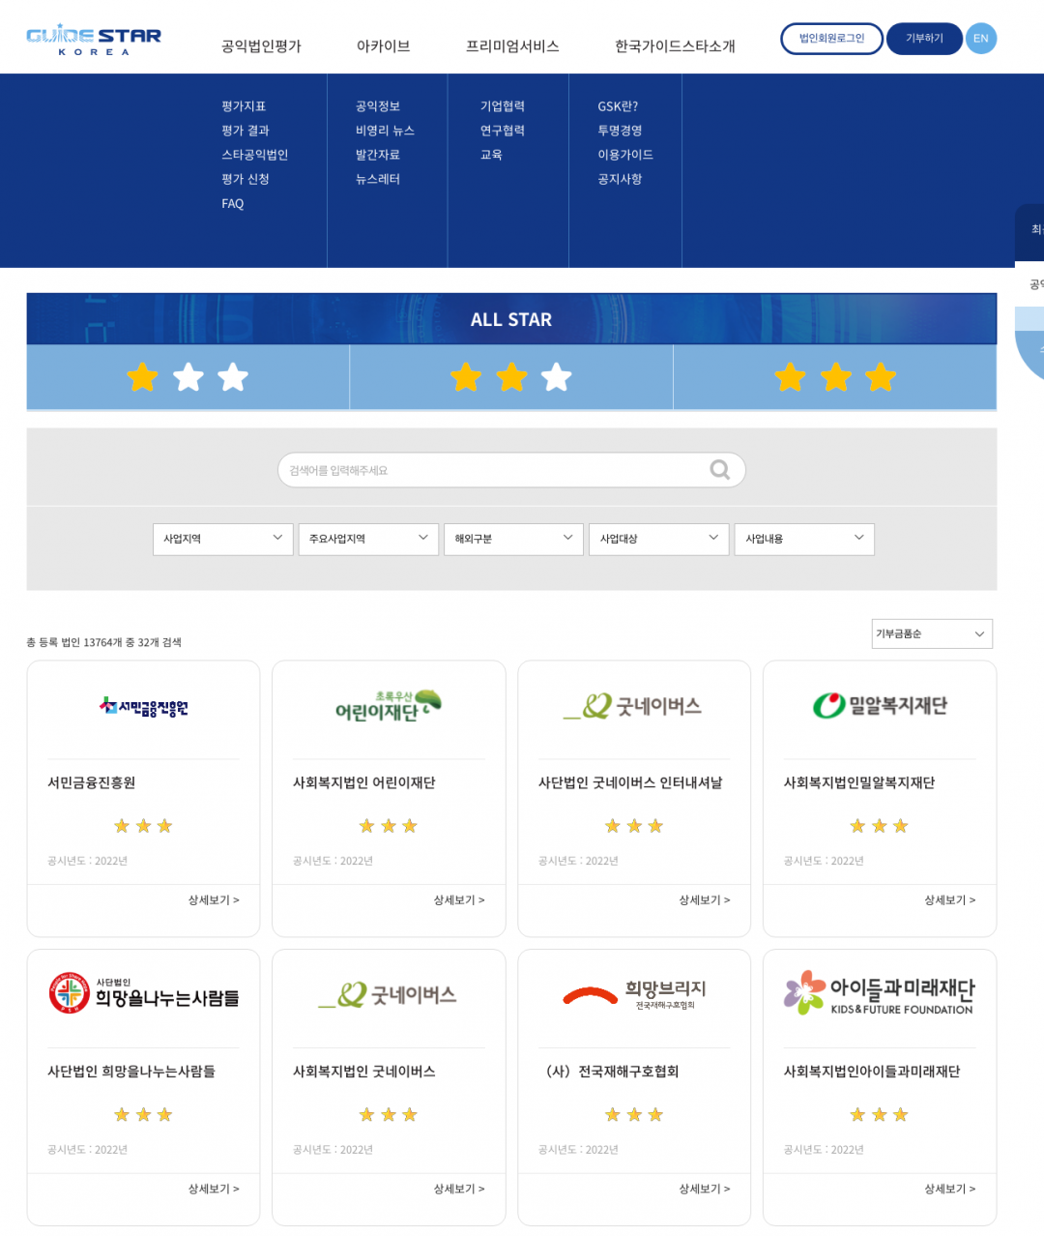
Task: Open the 공익법인평가 main menu
Action: (x=261, y=45)
